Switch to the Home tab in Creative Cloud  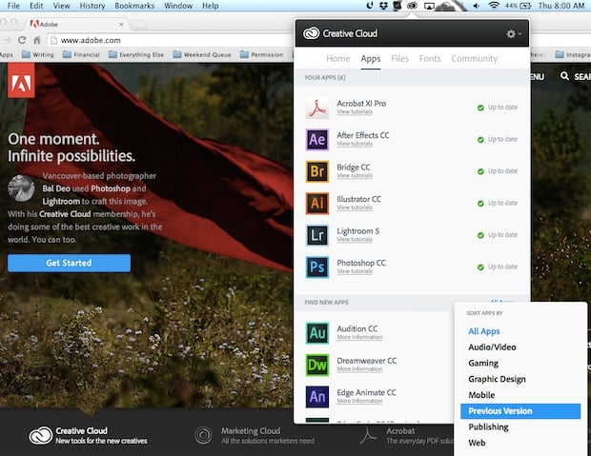(x=338, y=59)
